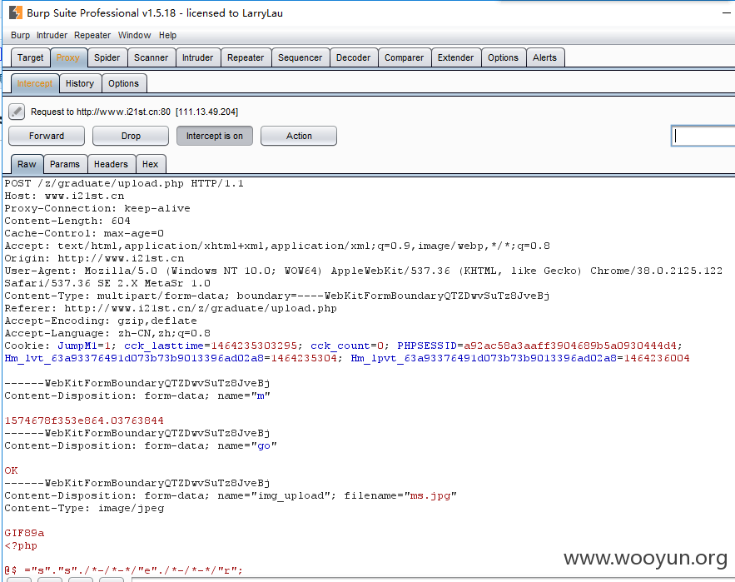The image size is (735, 582).
Task: Minimize the Burp Suite window
Action: click(x=726, y=12)
